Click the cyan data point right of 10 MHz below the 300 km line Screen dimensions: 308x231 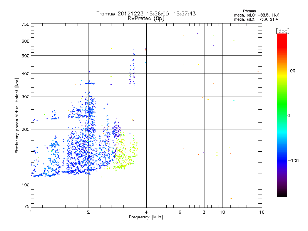point(234,101)
